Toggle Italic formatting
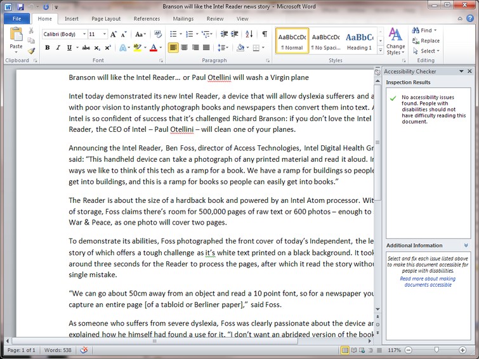The height and width of the screenshot is (359, 479). pos(58,48)
